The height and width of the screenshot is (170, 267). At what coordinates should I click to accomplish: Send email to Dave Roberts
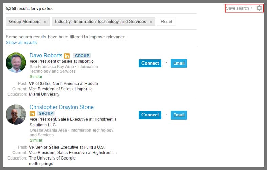(178, 63)
